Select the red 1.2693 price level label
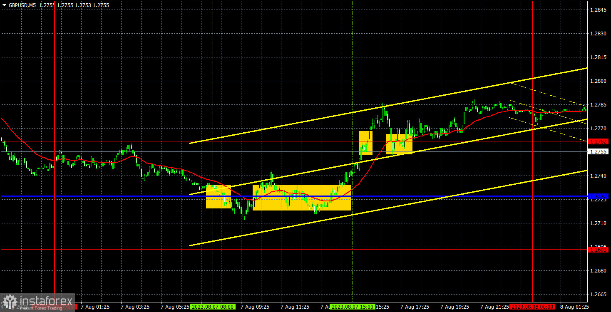This screenshot has width=611, height=312. 599,249
